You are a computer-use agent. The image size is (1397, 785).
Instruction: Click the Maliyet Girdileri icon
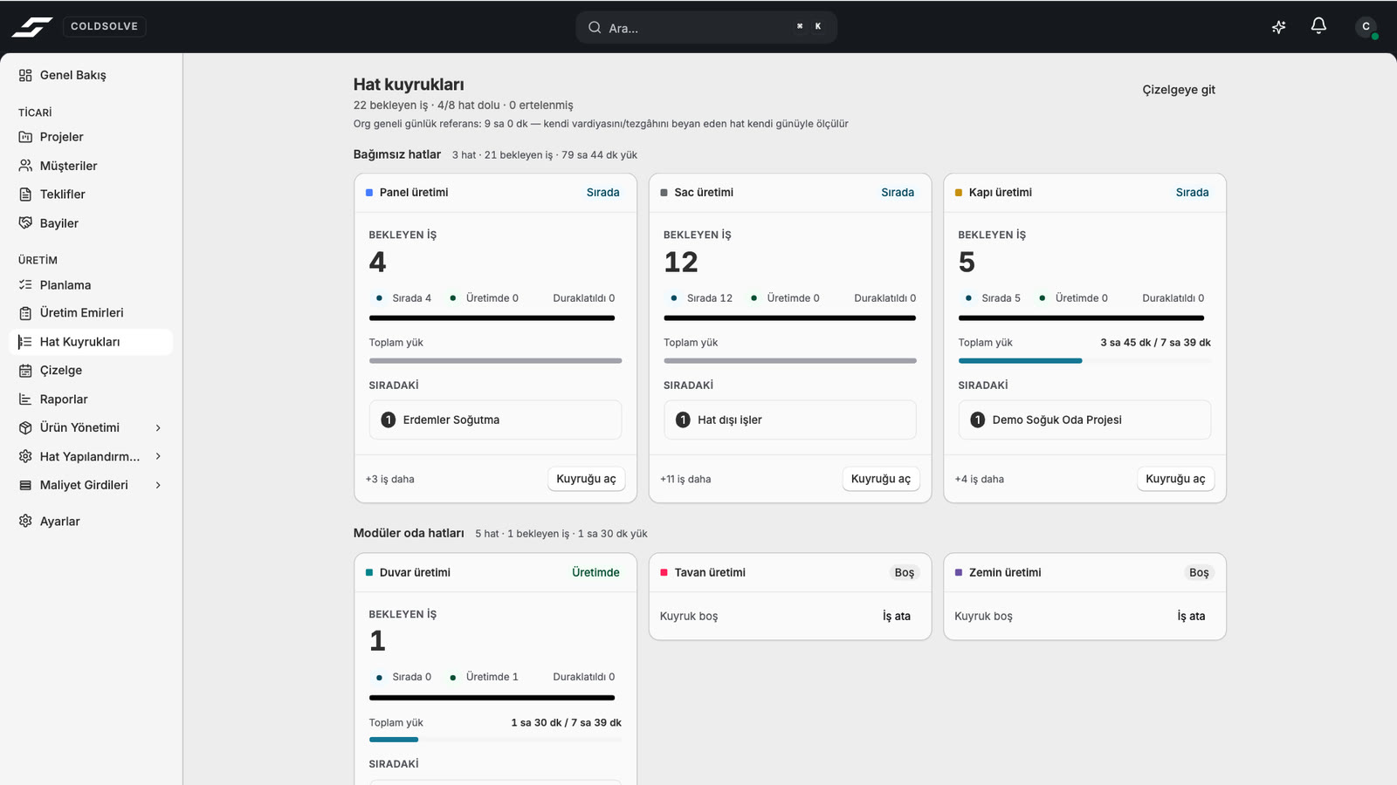25,485
